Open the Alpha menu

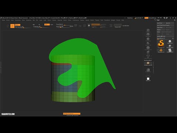tap(4, 20)
